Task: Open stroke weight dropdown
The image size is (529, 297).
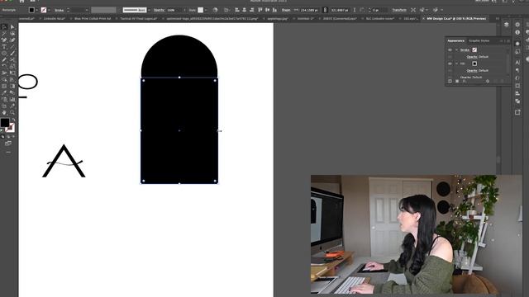Action: click(87, 10)
